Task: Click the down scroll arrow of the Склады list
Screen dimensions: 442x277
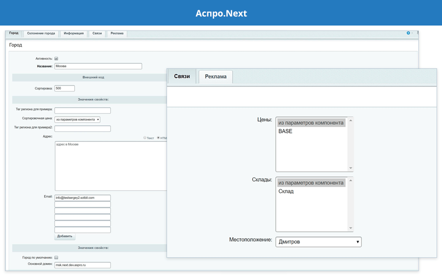Action: pyautogui.click(x=351, y=228)
